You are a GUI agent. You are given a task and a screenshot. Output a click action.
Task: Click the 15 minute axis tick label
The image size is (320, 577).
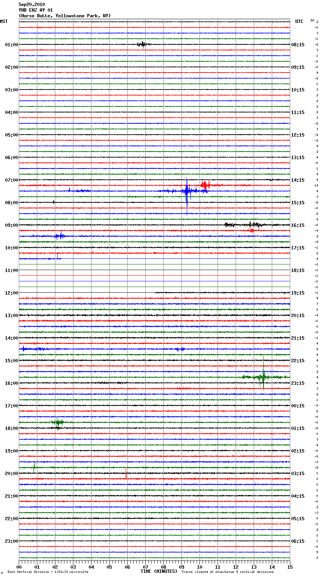(x=290, y=567)
